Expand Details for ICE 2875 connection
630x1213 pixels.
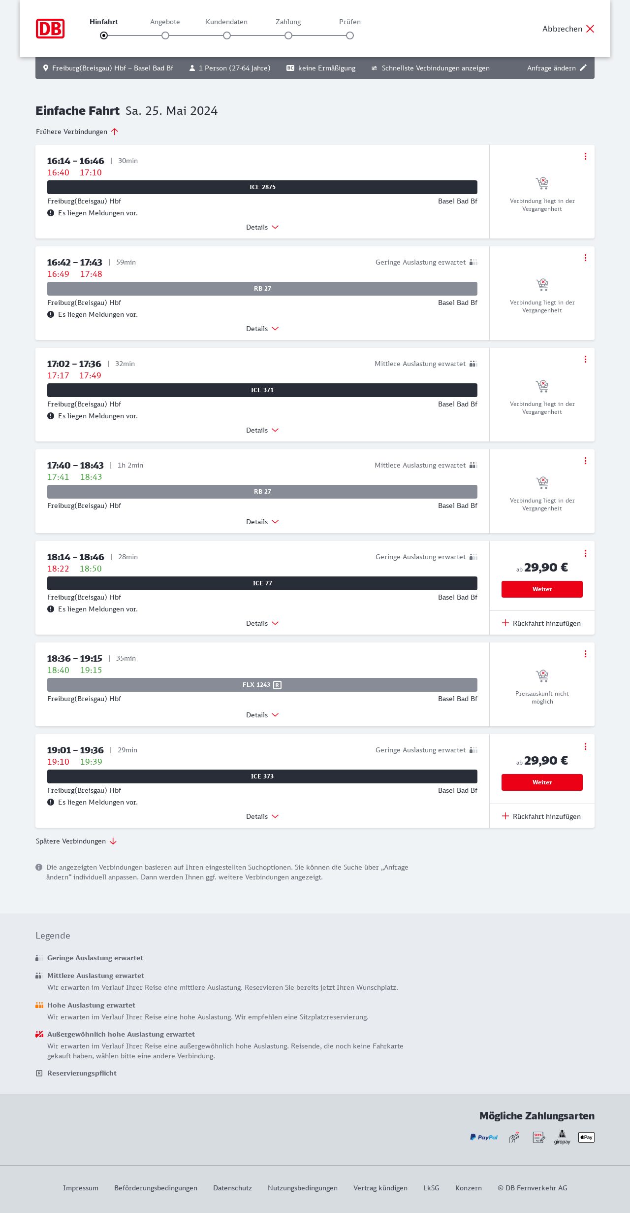click(x=262, y=227)
